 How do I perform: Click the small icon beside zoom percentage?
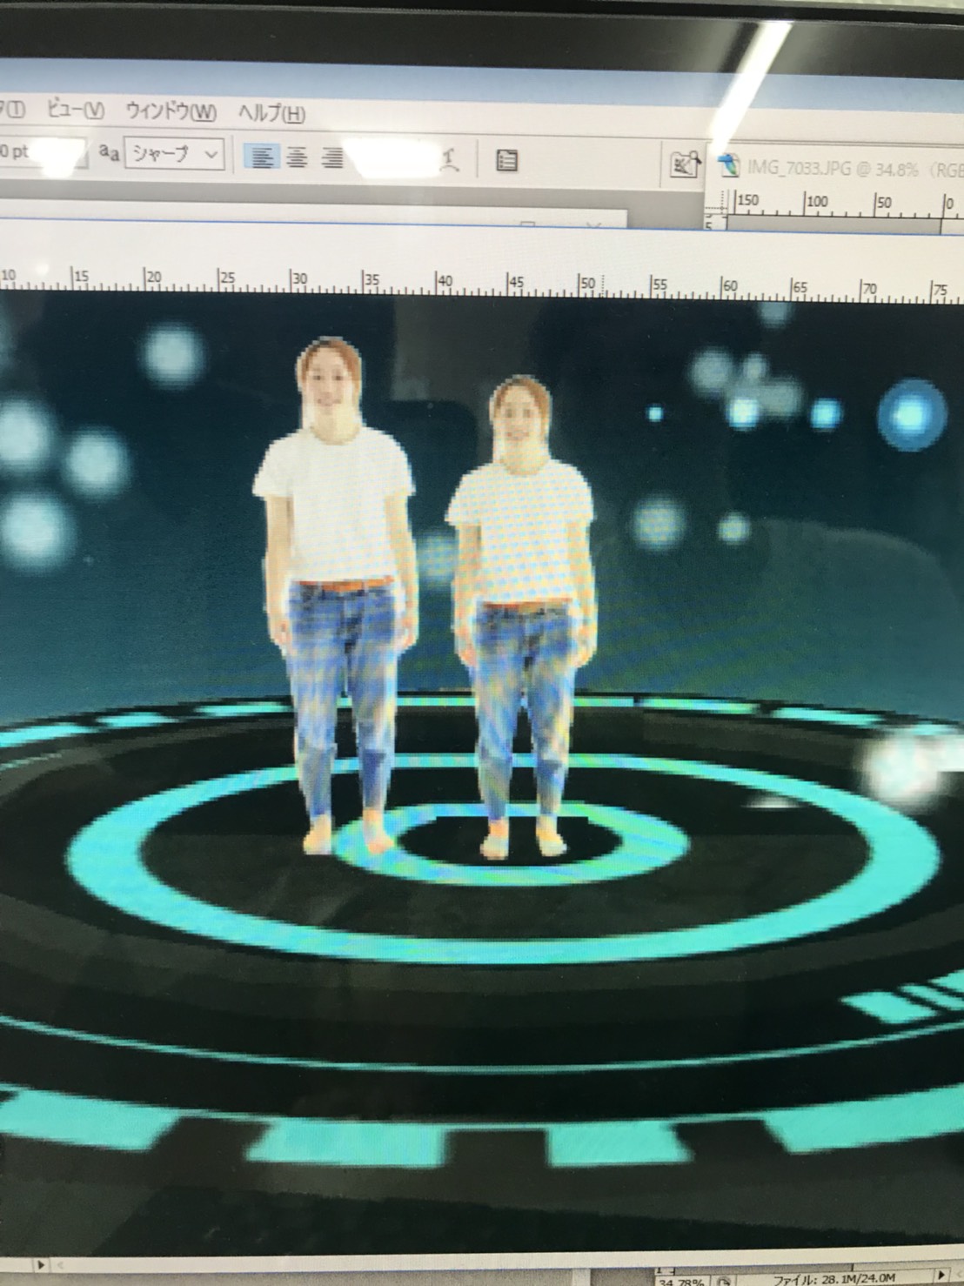click(722, 1281)
